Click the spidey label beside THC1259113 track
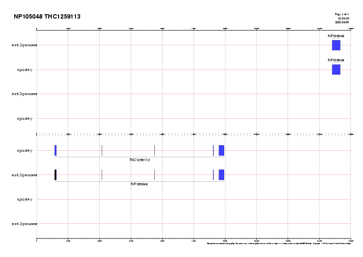The height and width of the screenshot is (257, 363). (x=25, y=151)
